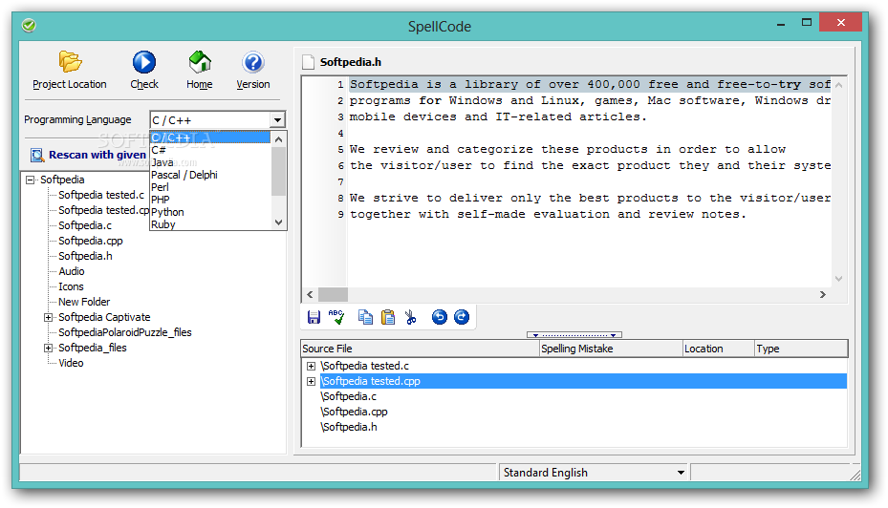
Task: Minimize the SpellCode window
Action: tap(781, 24)
